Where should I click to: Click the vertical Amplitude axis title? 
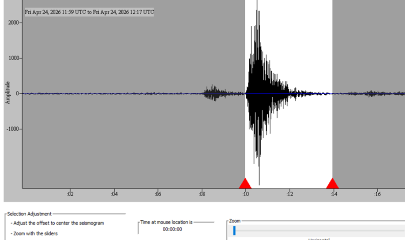pos(8,92)
